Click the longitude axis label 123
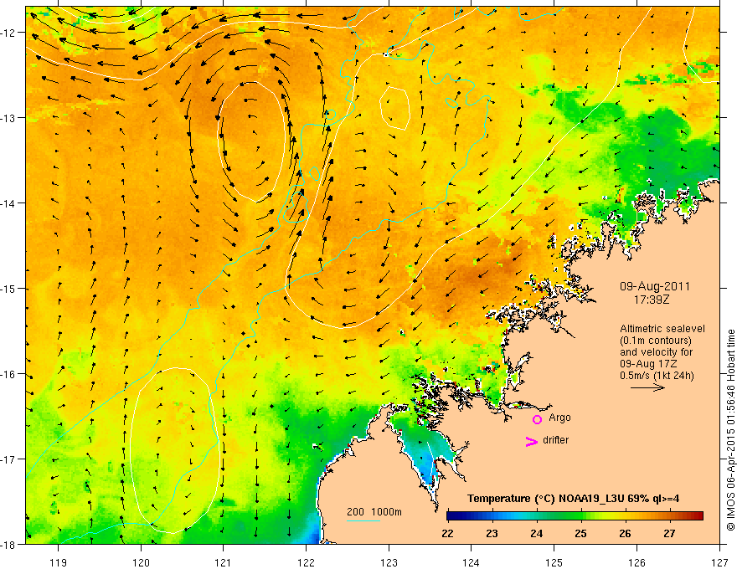The image size is (737, 569). [x=389, y=562]
